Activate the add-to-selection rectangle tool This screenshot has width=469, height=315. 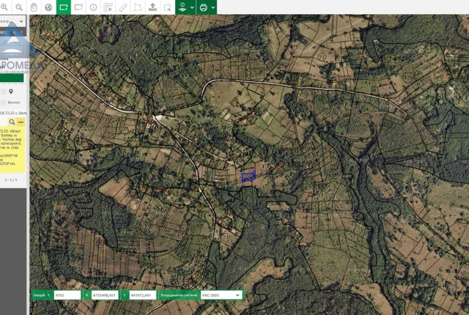[63, 7]
